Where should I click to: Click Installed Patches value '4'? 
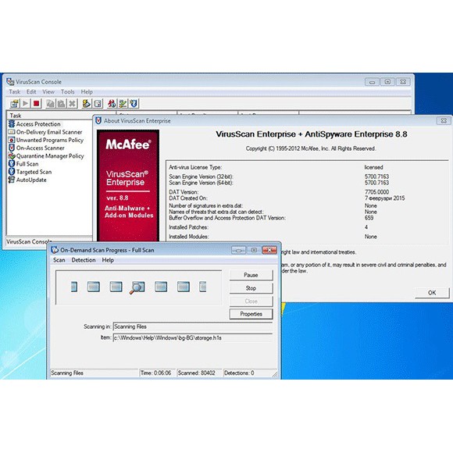click(366, 227)
